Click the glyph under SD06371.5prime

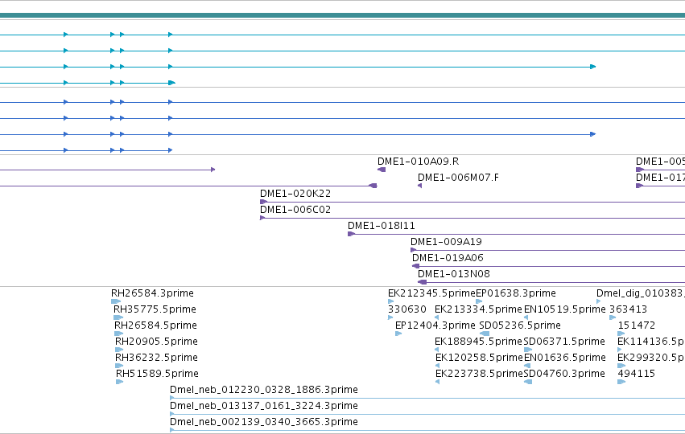pos(528,350)
